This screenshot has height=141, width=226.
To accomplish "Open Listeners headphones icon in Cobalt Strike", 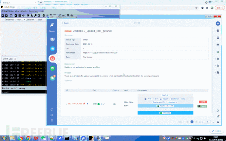I will [x=11, y=16].
